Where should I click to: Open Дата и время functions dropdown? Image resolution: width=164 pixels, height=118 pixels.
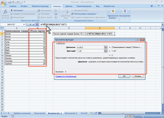[45, 17]
